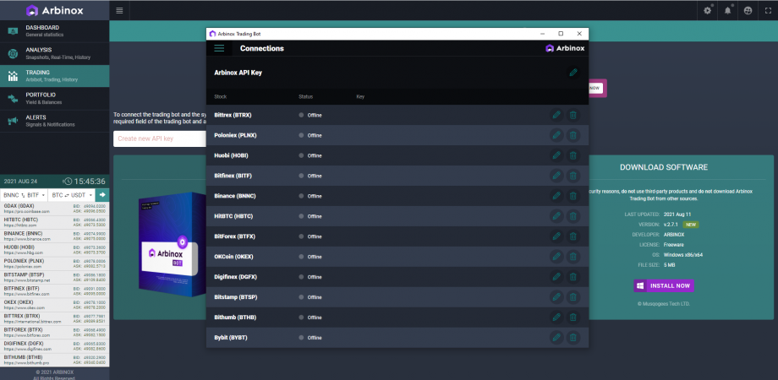Screen dimensions: 778x380
Task: Click the NEW version badge
Action: tap(690, 225)
